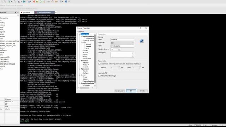This screenshot has width=226, height=127.
Task: Collapse the SSH tree node
Action: (x=82, y=42)
